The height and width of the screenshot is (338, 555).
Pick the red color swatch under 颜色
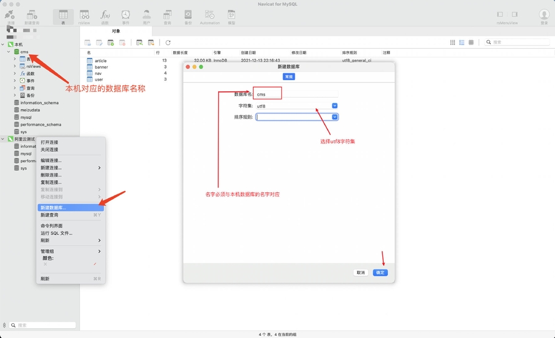pyautogui.click(x=95, y=264)
